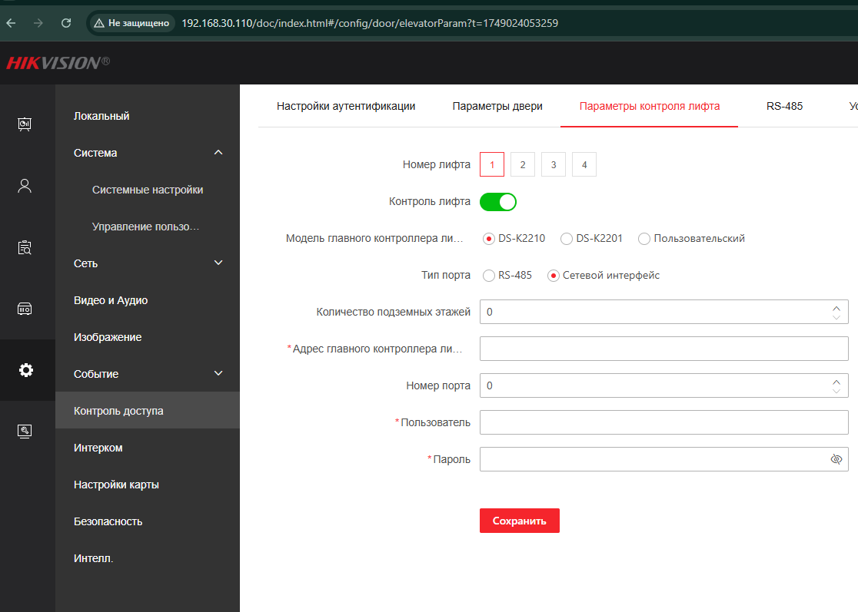Disable the Контроль лифта toggle switch
The width and height of the screenshot is (858, 612).
point(498,202)
